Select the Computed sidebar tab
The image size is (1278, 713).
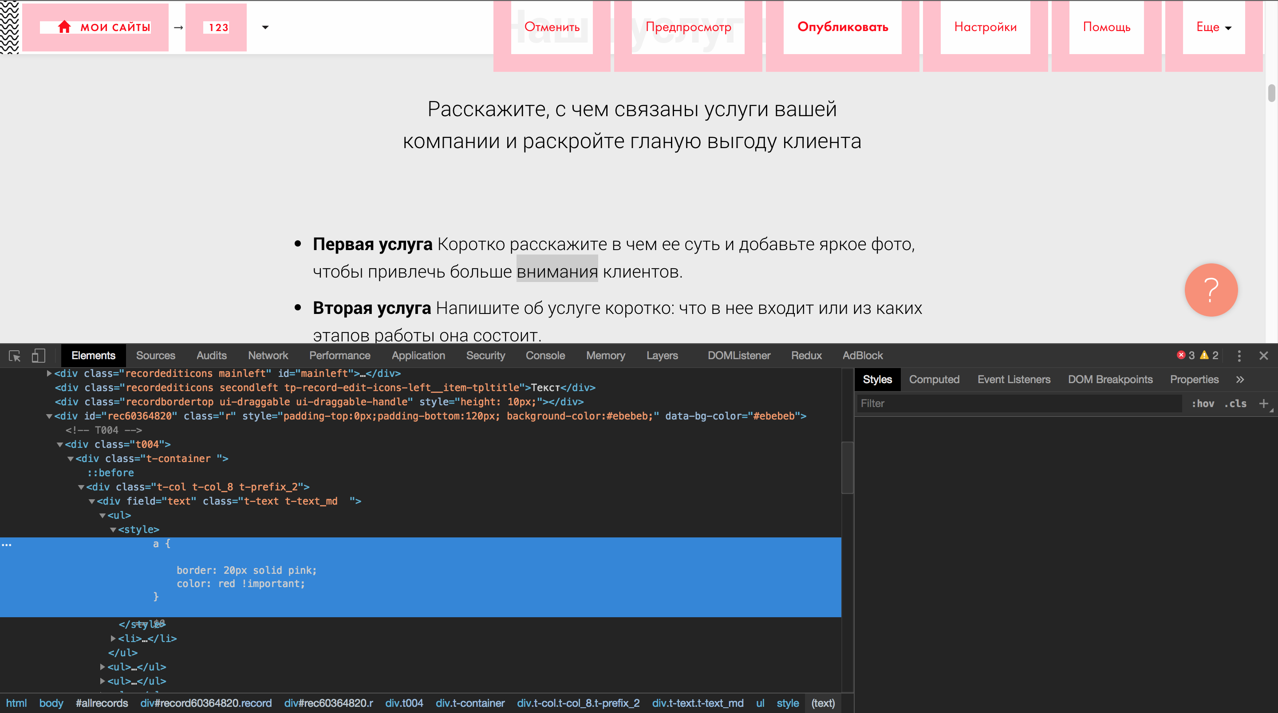coord(934,379)
